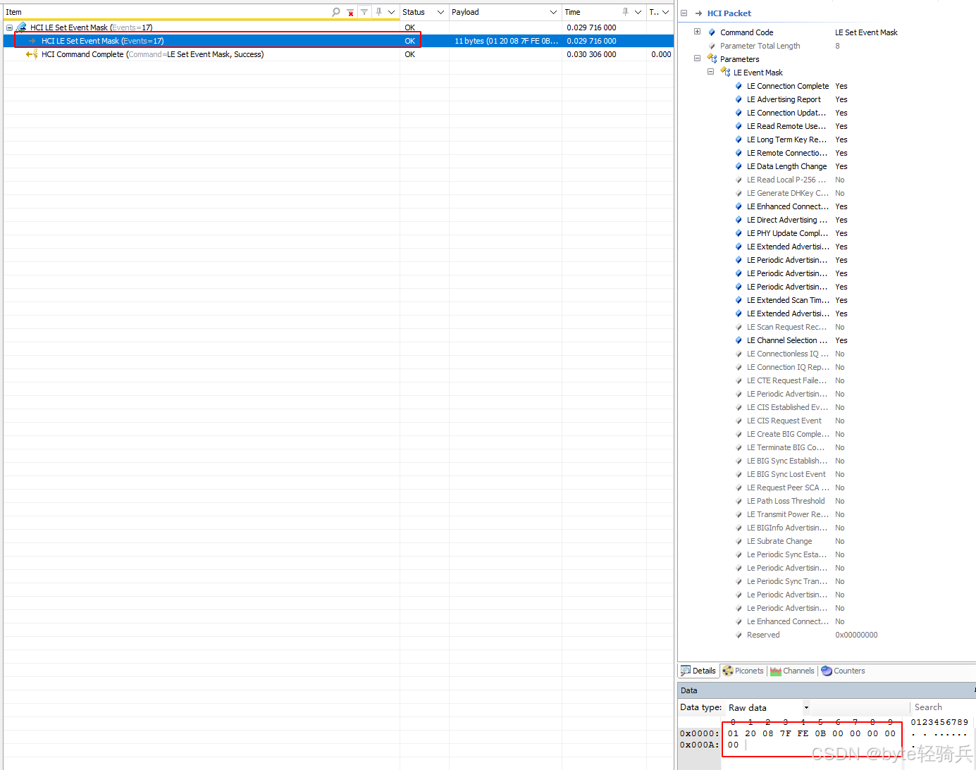Click the Search field in Data panel
976x770 pixels.
click(943, 707)
